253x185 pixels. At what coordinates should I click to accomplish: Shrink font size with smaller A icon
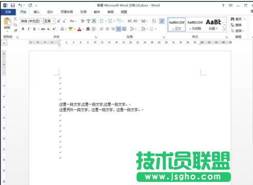click(64, 21)
